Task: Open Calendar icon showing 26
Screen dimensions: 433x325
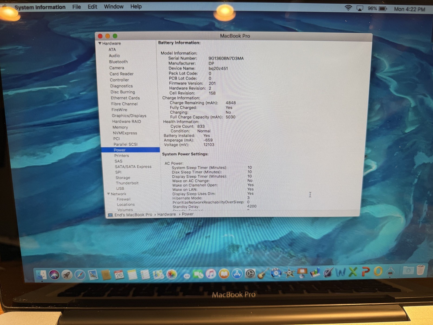Action: pyautogui.click(x=119, y=275)
